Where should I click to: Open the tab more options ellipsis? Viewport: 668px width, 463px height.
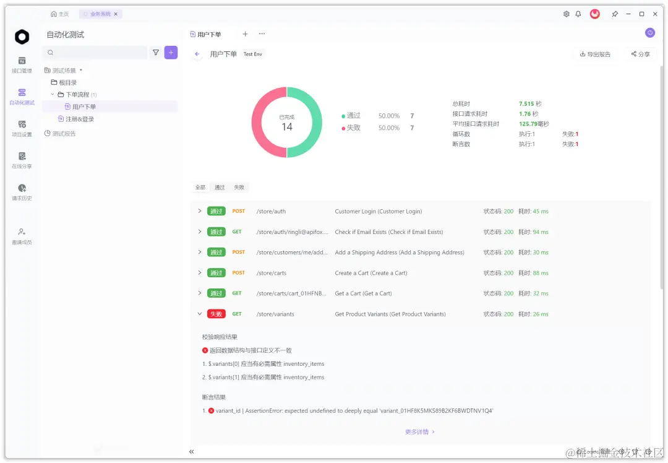point(262,33)
